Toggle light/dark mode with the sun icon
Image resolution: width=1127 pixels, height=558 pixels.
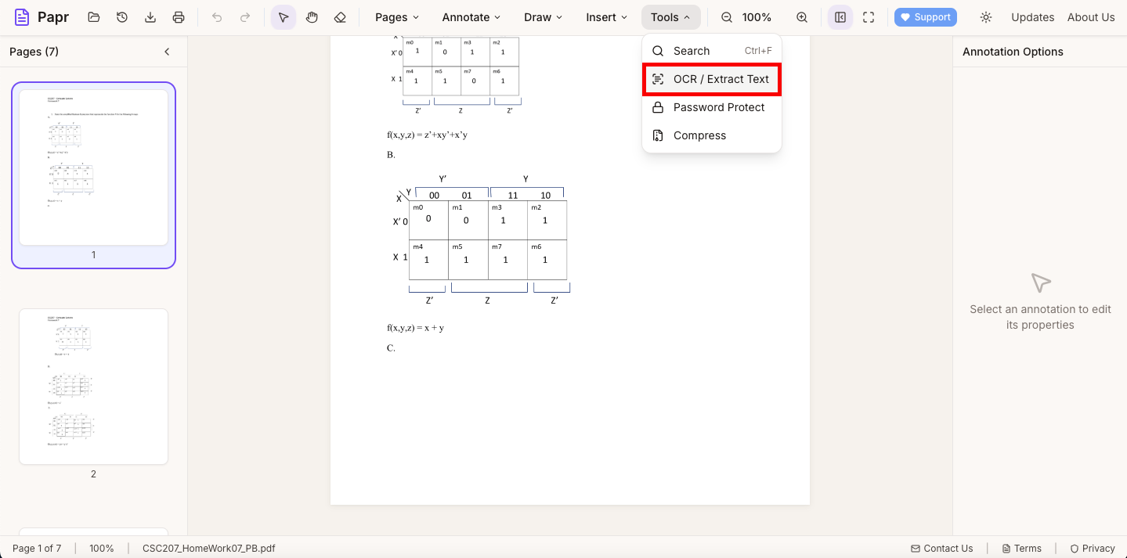coord(985,16)
